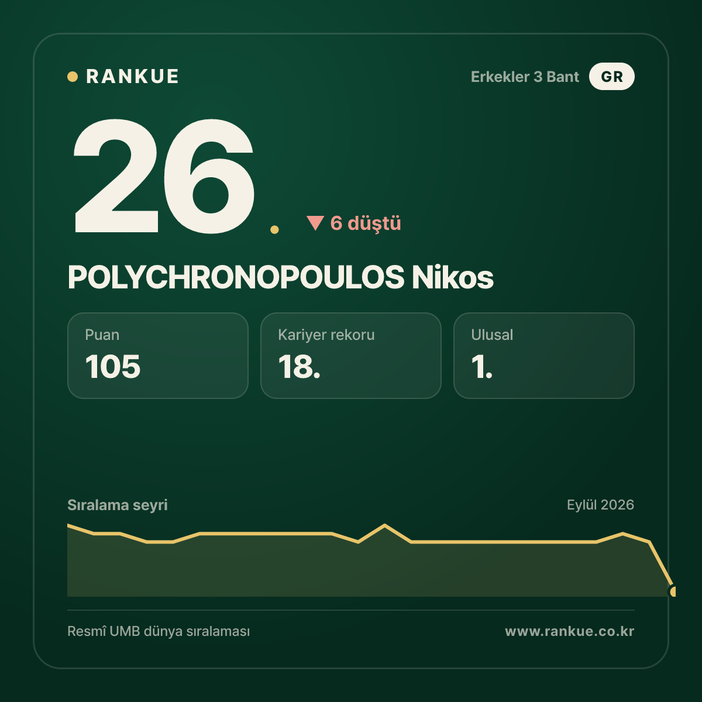702x702 pixels.
Task: Open the Kariyer rekoru 18. card
Action: tap(351, 356)
